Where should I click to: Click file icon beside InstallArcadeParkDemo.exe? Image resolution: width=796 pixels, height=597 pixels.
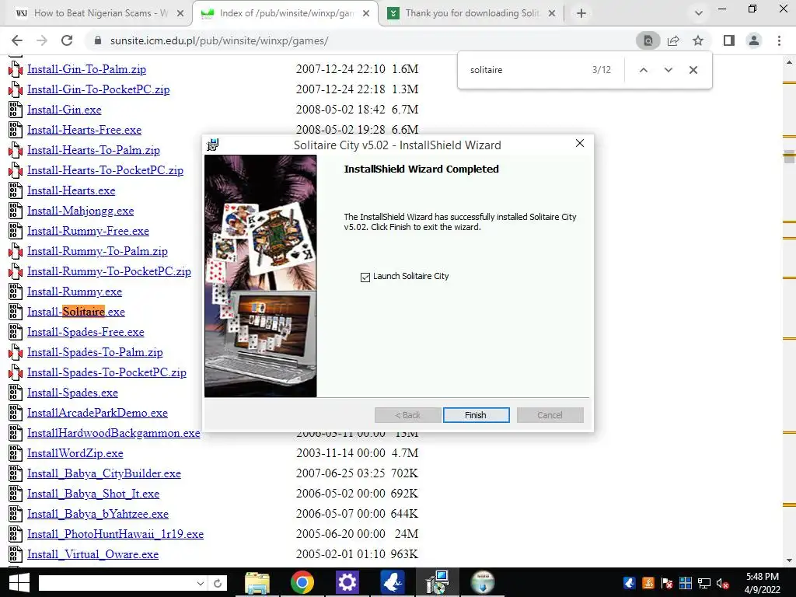[x=16, y=413]
